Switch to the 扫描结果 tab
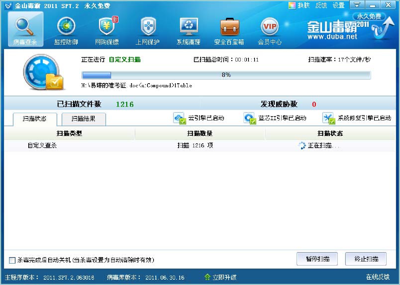 (84, 119)
